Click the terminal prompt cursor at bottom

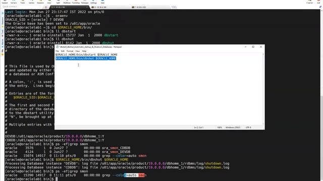click(x=57, y=179)
